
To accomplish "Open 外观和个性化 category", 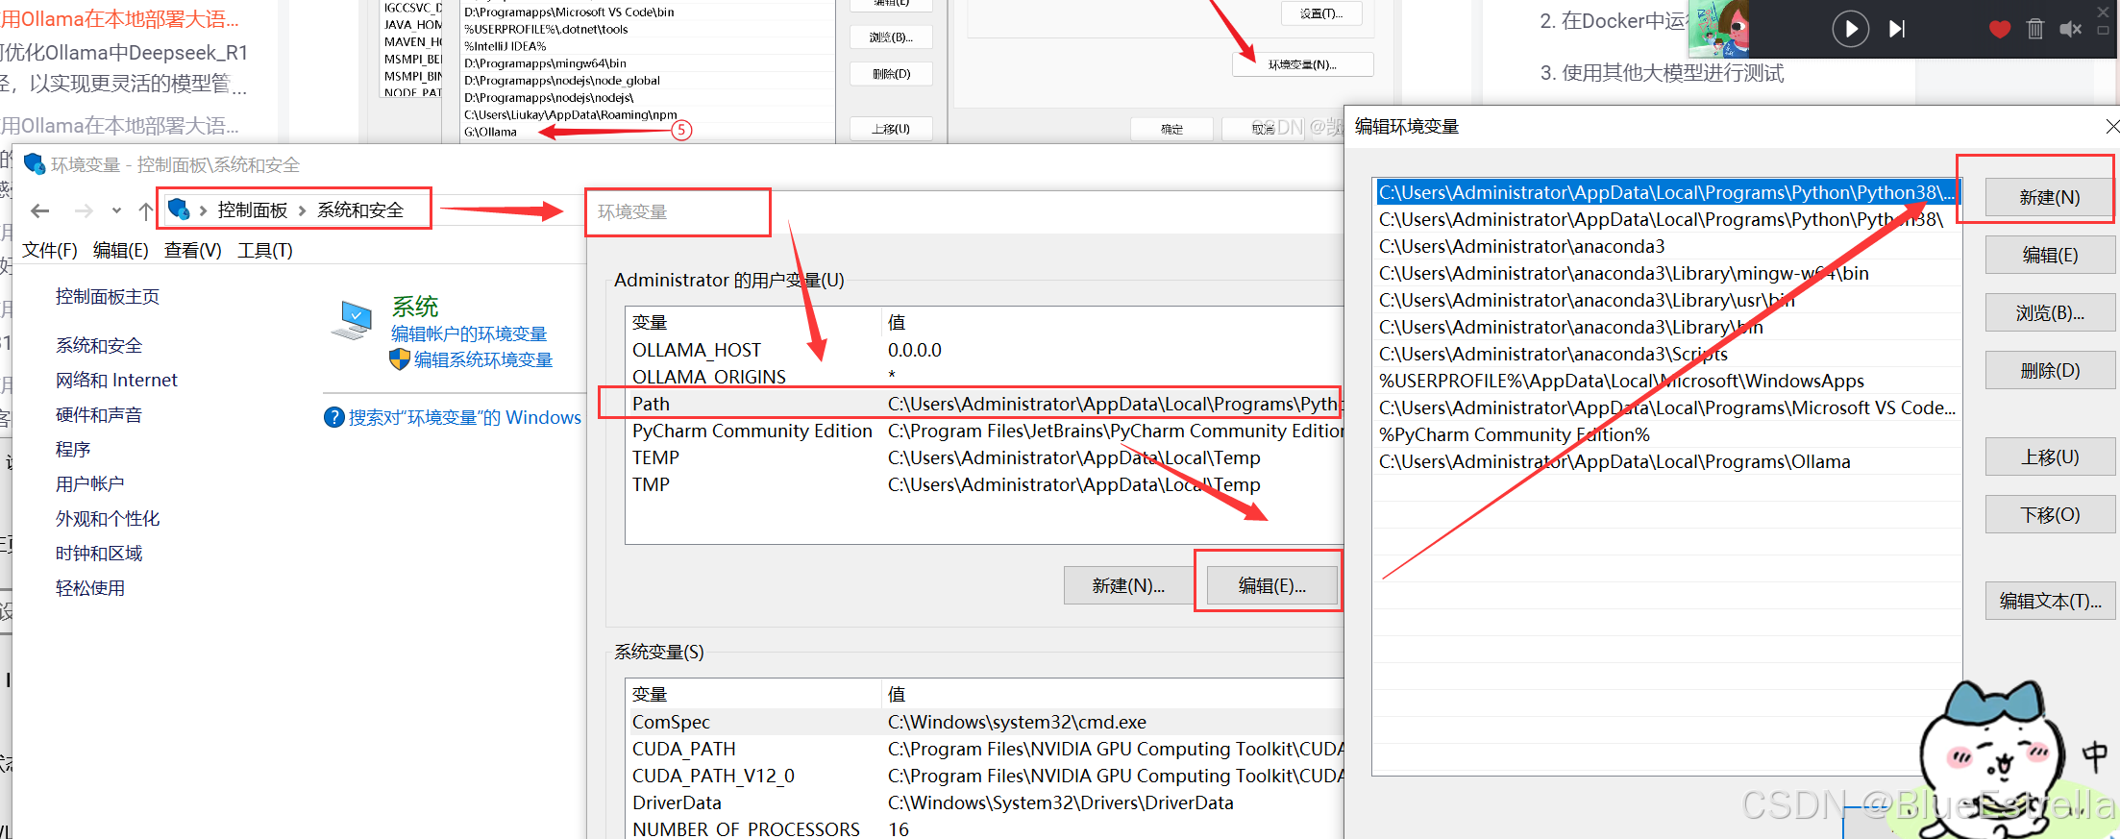I will pos(108,519).
